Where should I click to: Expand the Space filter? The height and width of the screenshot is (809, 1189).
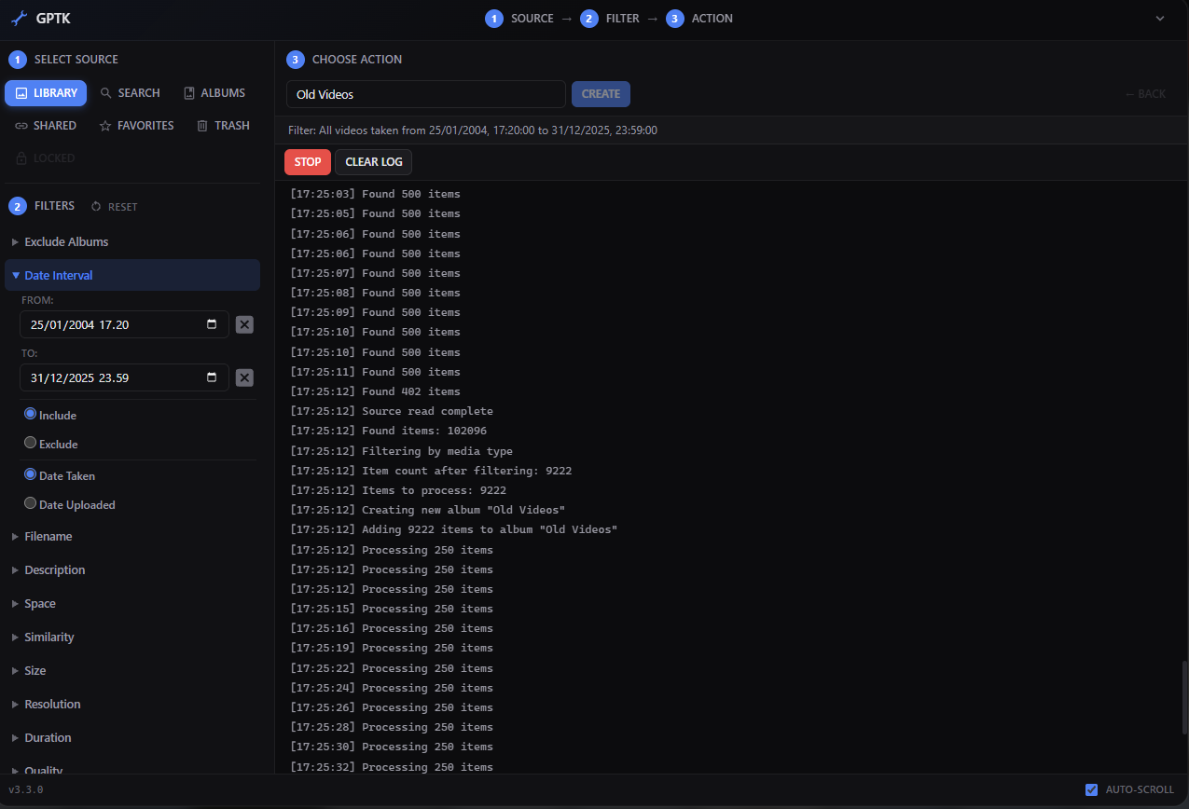pyautogui.click(x=132, y=603)
